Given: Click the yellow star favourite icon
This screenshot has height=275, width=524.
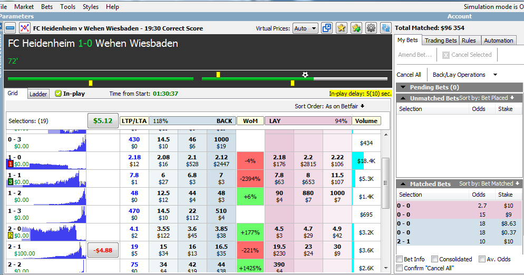Looking at the screenshot, I should (x=341, y=28).
